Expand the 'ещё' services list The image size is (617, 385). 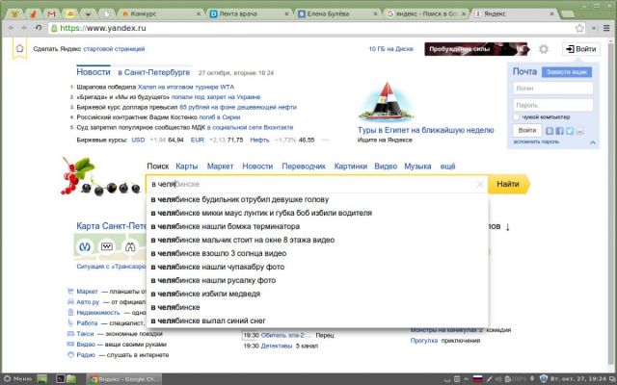(x=447, y=167)
